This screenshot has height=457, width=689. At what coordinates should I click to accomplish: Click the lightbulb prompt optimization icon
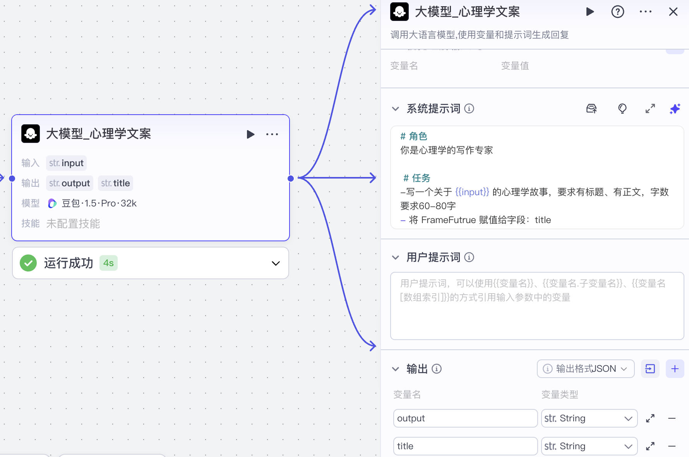pos(622,109)
